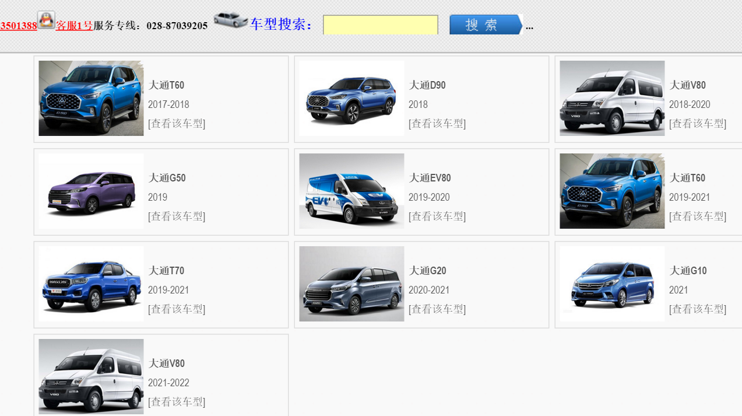This screenshot has width=742, height=416.
Task: Select the 大通G50 purple MPV thumbnail
Action: click(91, 191)
